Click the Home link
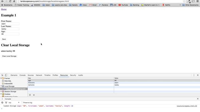The image size is (200, 112). (4, 9)
